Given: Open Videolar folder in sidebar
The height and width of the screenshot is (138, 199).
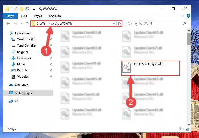Looking at the screenshot, I should coord(20,77).
